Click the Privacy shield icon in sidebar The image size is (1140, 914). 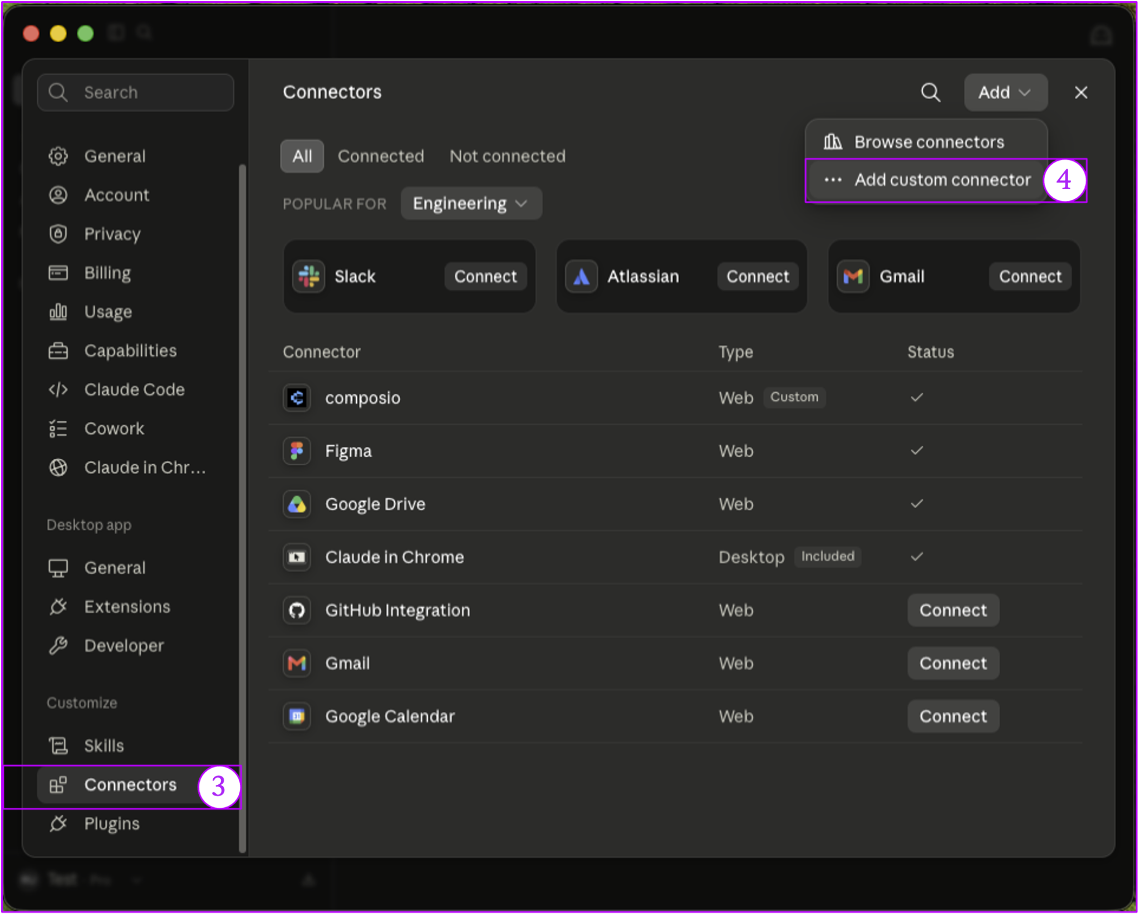click(58, 234)
